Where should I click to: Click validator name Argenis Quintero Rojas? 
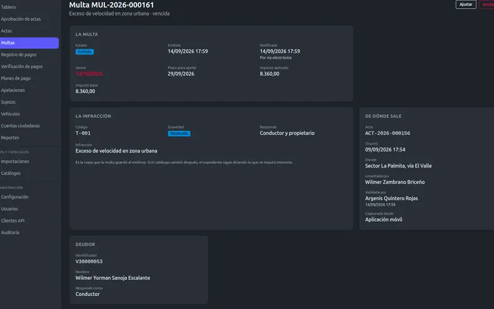tap(391, 198)
